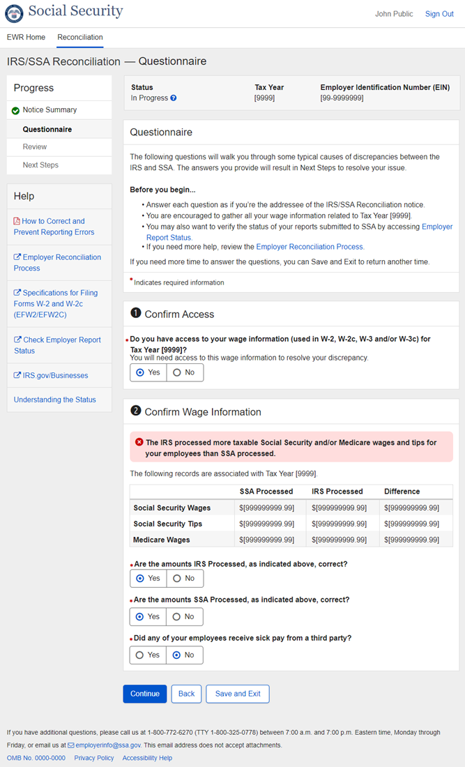465x767 pixels.
Task: Click external link icon next to IRS.gov/Businesses
Action: click(x=17, y=376)
